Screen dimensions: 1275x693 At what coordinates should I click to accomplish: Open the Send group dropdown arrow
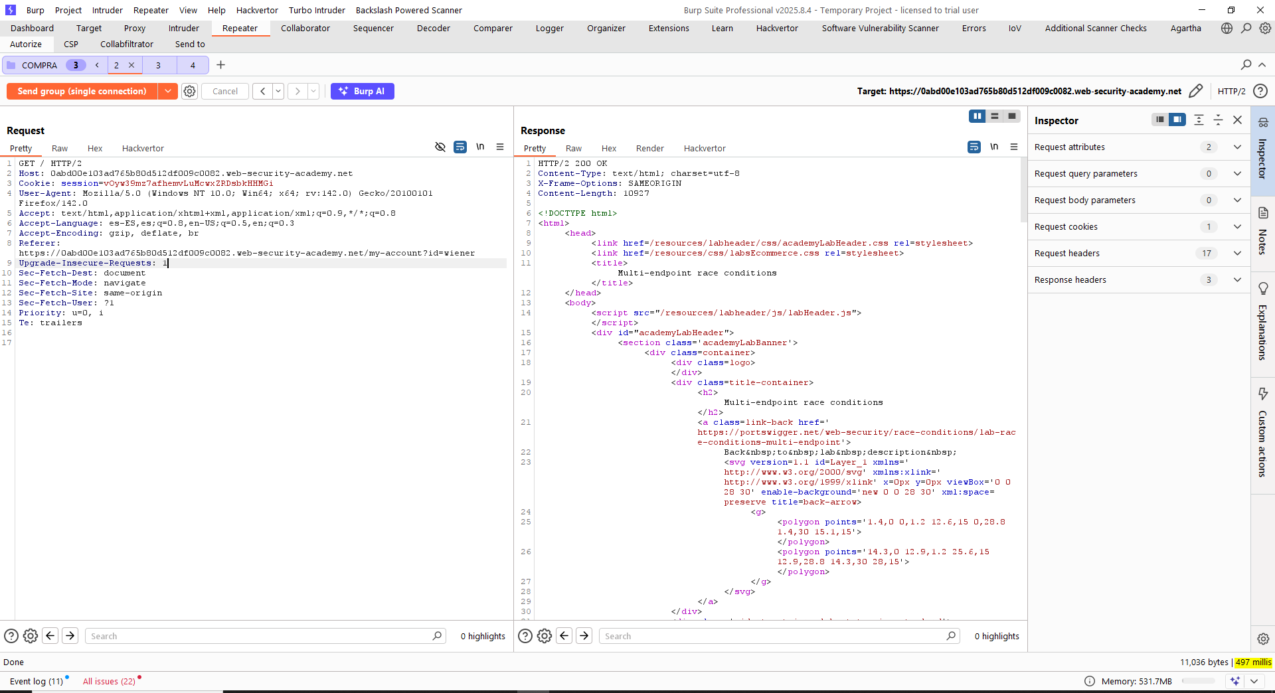[x=167, y=92]
